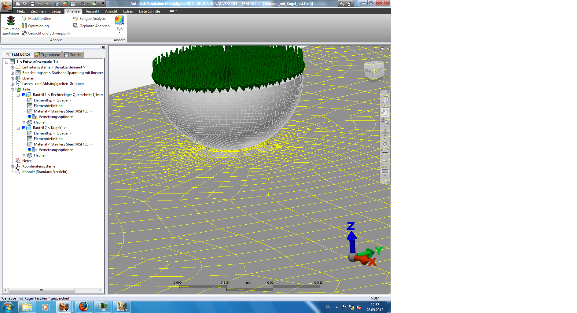Image resolution: width=577 pixels, height=313 pixels.
Task: Expand the Koordinatensysteme node
Action: pyautogui.click(x=13, y=167)
